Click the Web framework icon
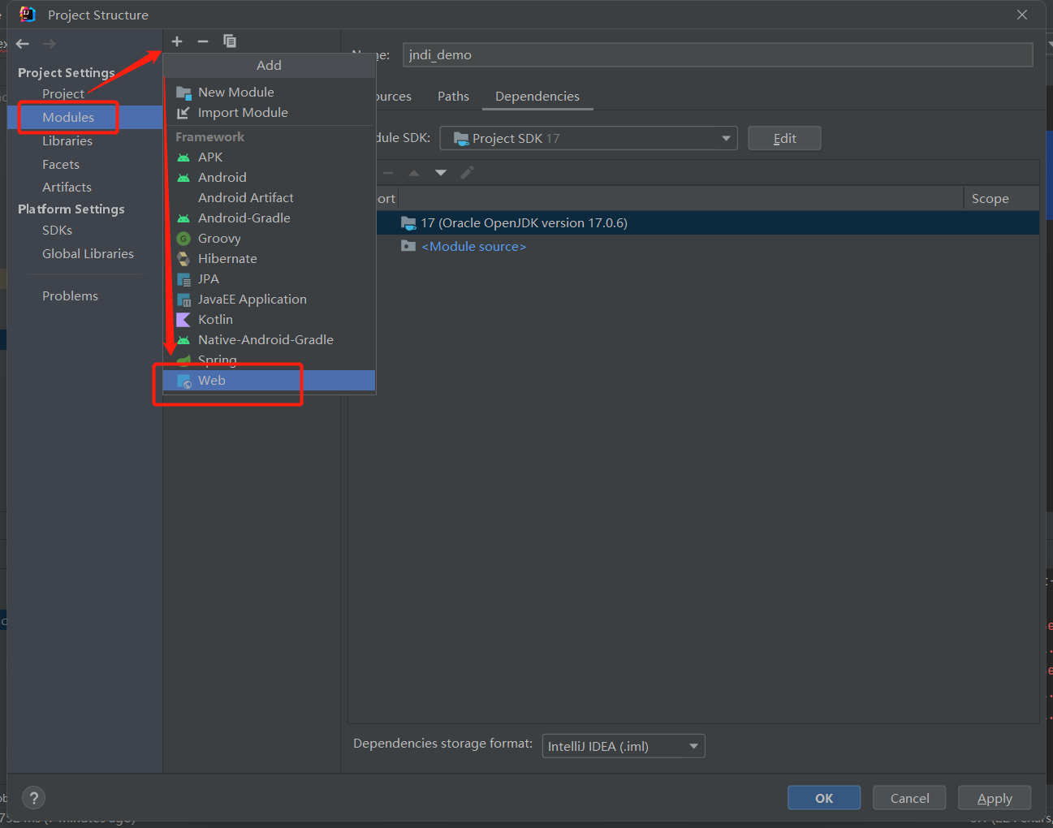 (x=184, y=381)
